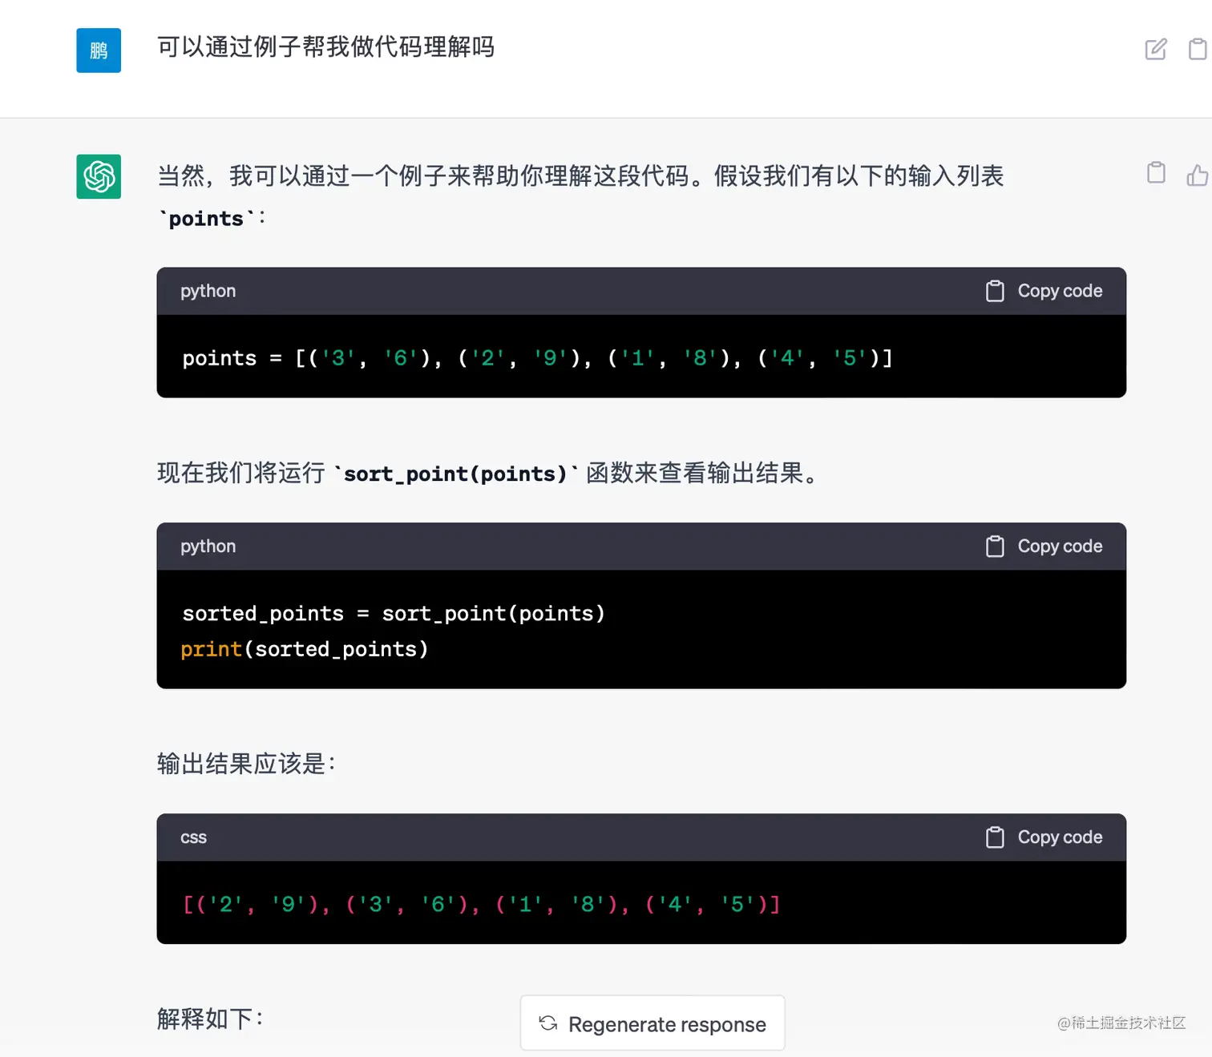The image size is (1212, 1057).
Task: Copy the user message with clipboard icon
Action: (1198, 49)
